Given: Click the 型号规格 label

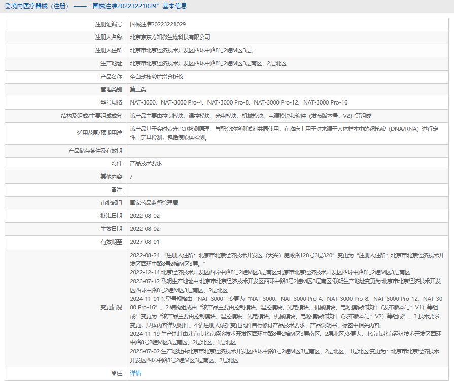Looking at the screenshot, I should point(111,102).
